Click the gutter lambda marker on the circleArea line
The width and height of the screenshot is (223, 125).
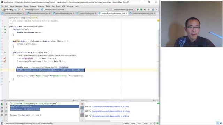(5, 59)
